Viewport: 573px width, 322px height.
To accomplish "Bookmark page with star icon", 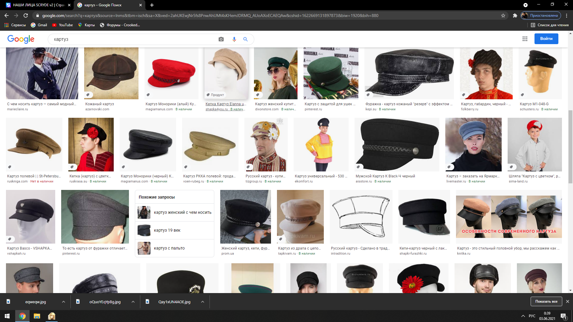I will pos(503,16).
